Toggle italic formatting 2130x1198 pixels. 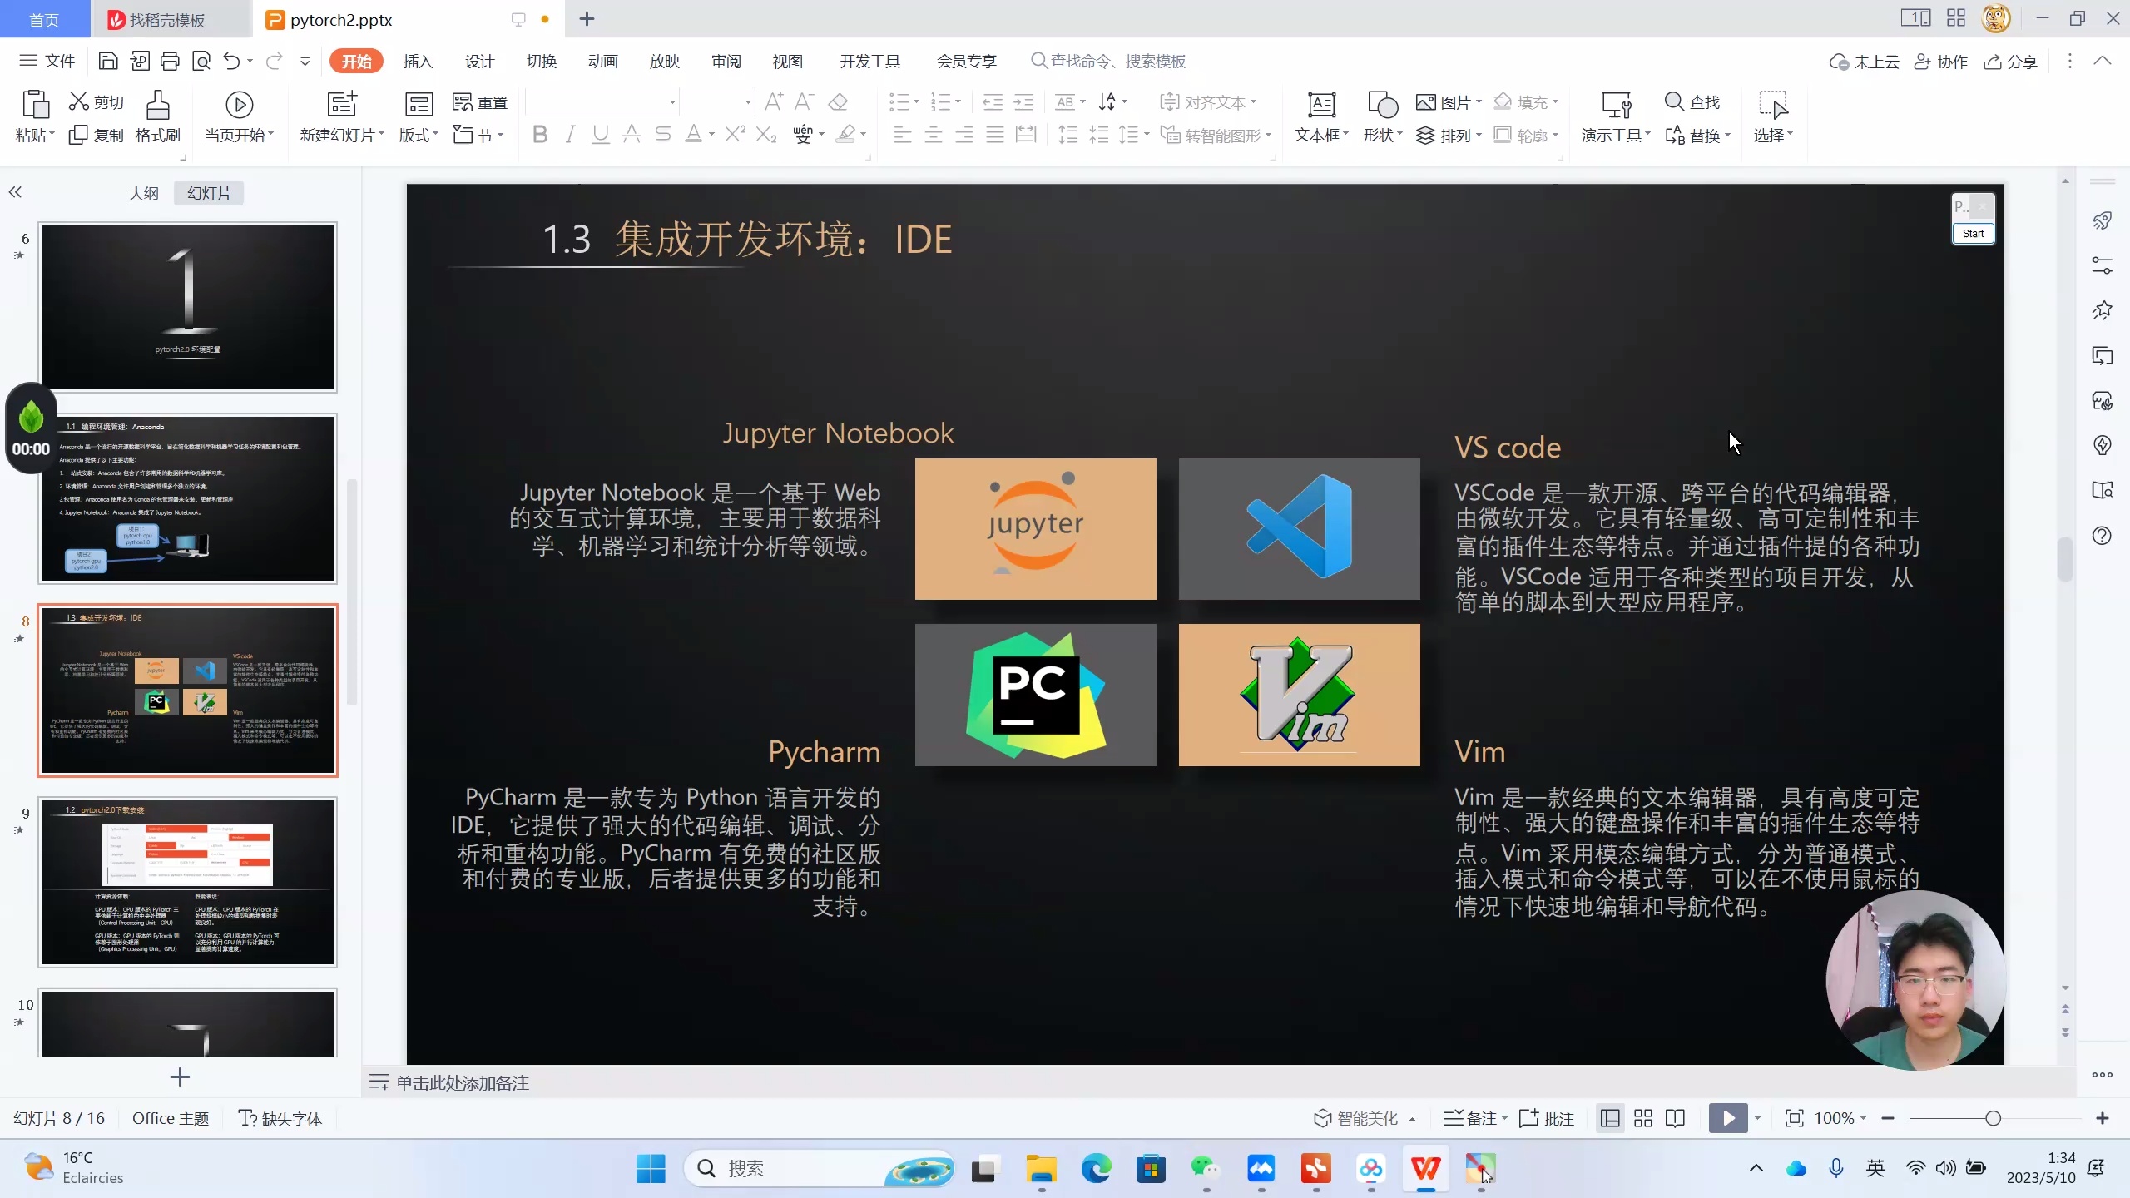569,134
